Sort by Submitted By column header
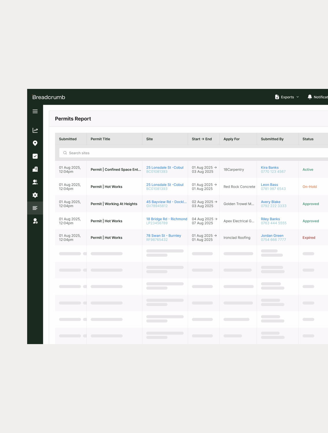Viewport: 328px width, 433px height. point(272,139)
